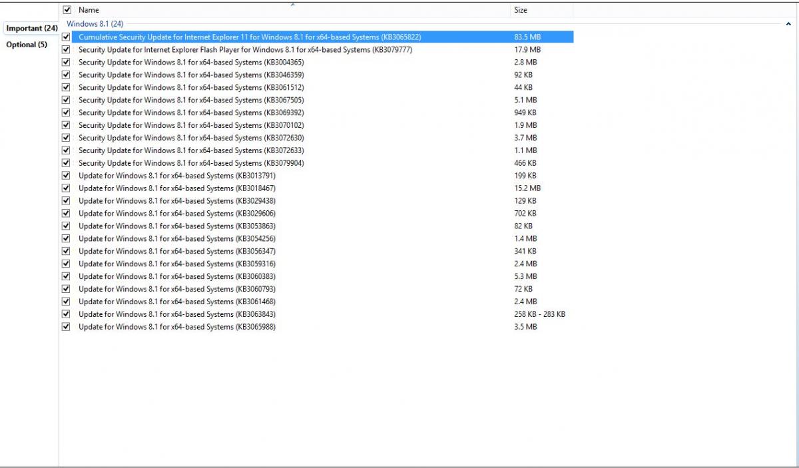Select the Security Update KB3046359 row text
Image resolution: width=799 pixels, height=468 pixels.
coord(191,75)
